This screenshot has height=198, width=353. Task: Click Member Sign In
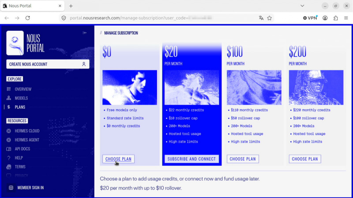[x=30, y=188]
